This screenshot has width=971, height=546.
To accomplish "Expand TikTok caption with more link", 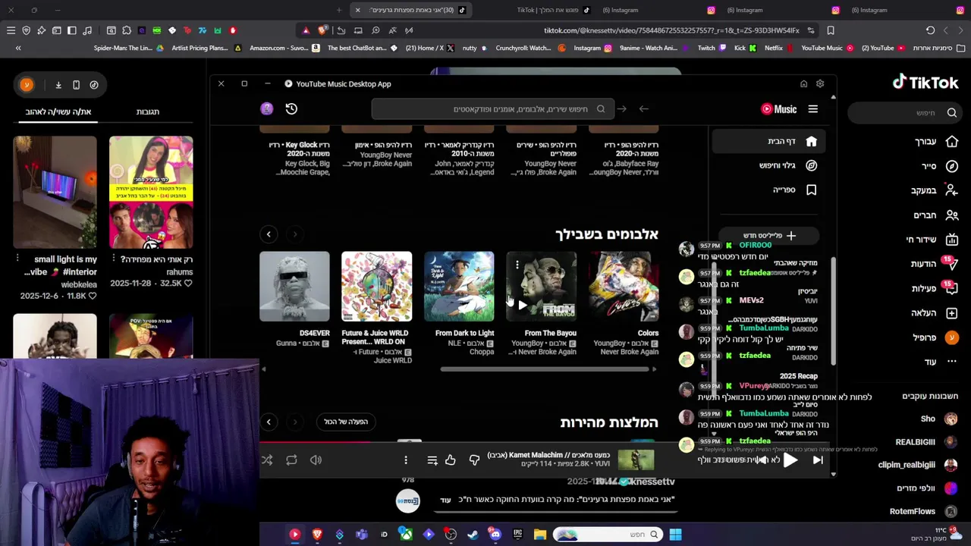I will coord(446,500).
